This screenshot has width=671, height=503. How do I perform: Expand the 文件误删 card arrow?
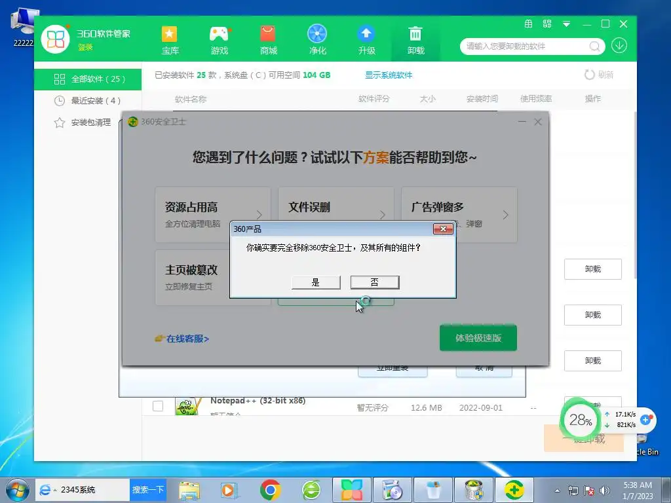tap(382, 214)
